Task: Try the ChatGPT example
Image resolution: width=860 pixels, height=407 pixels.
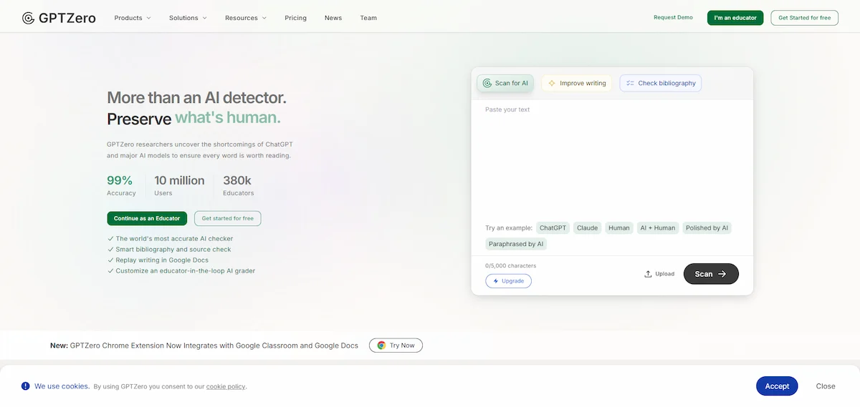Action: tap(553, 228)
